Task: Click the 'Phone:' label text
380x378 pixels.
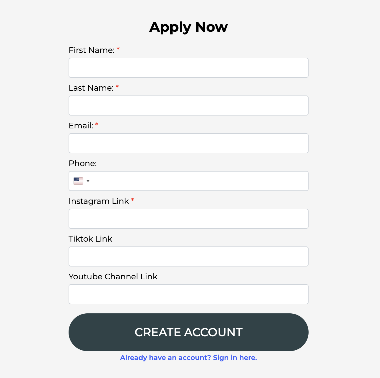Action: [83, 164]
